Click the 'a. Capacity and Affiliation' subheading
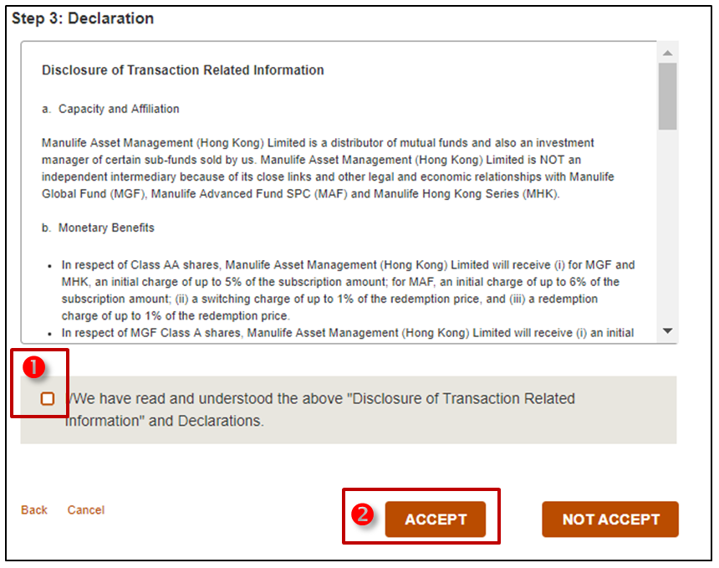 point(110,109)
